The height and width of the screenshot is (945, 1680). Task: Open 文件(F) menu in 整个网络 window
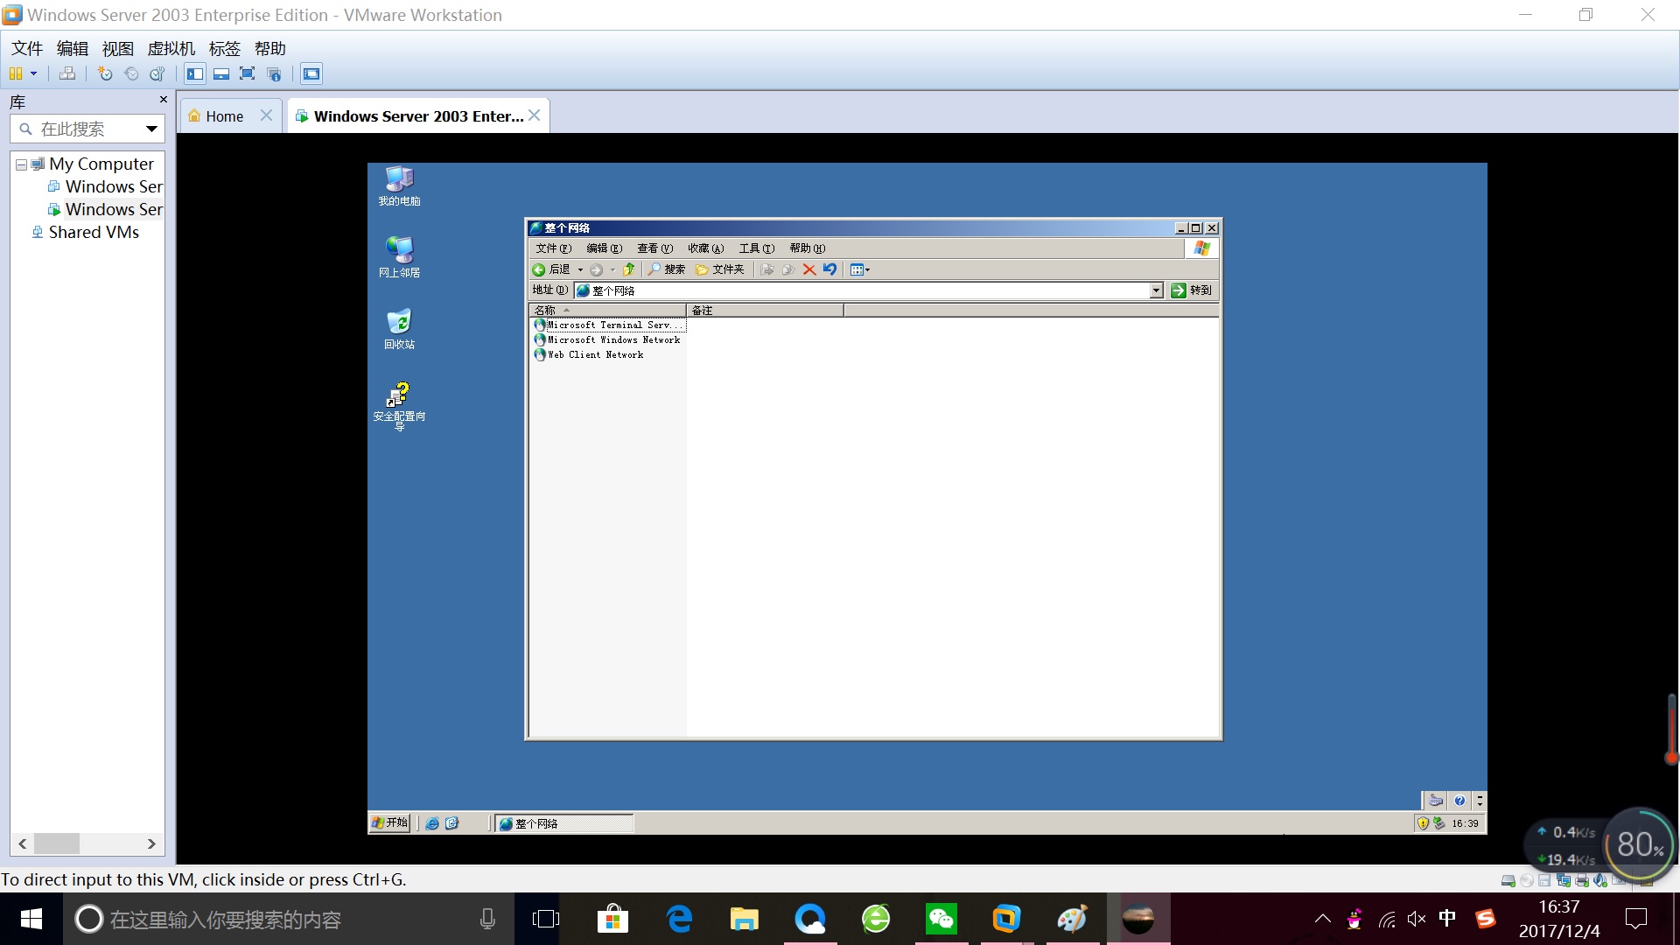pos(553,248)
